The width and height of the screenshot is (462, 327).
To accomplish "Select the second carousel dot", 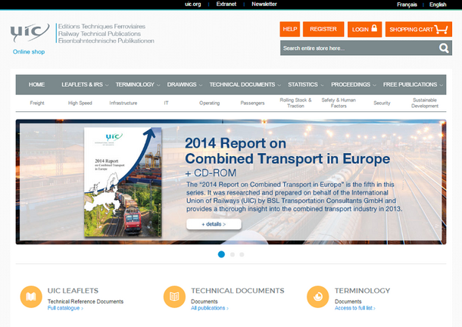I will click(x=233, y=254).
